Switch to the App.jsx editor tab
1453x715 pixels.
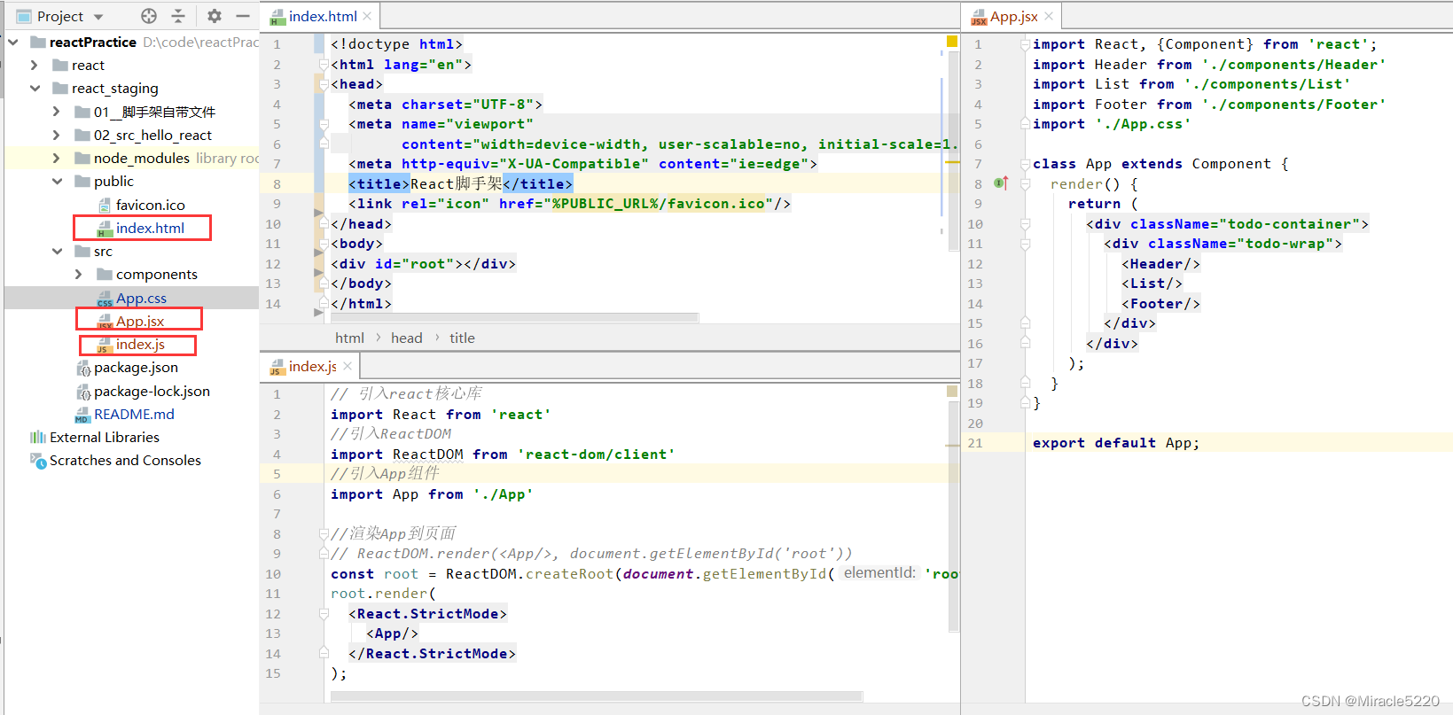pos(1013,16)
